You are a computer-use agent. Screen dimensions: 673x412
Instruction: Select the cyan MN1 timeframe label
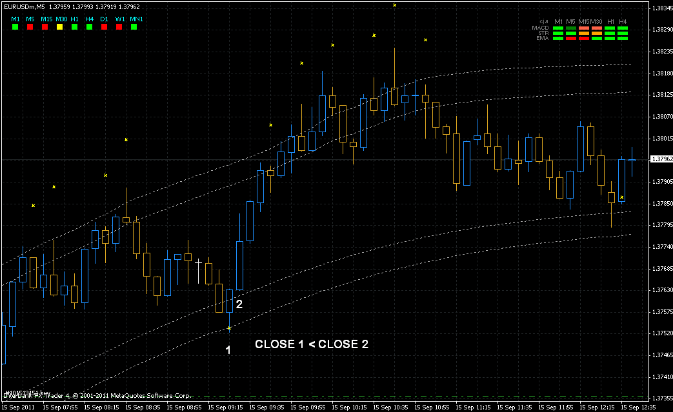tap(137, 19)
